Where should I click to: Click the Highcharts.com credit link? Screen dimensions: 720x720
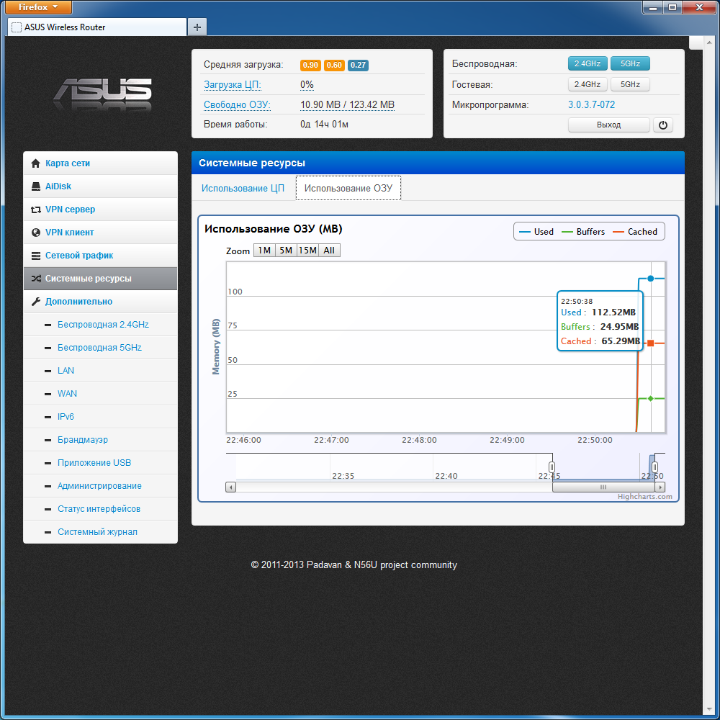coord(644,496)
